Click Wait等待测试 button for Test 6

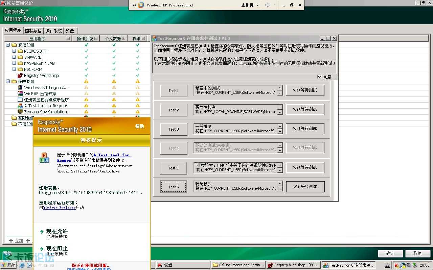pos(305,187)
